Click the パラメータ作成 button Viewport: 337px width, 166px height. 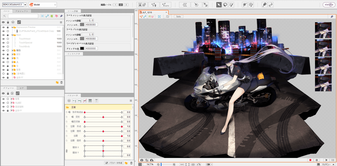click(x=113, y=163)
